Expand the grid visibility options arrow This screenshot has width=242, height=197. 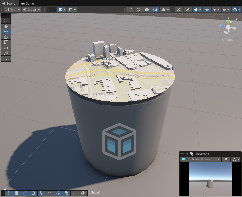65,10
